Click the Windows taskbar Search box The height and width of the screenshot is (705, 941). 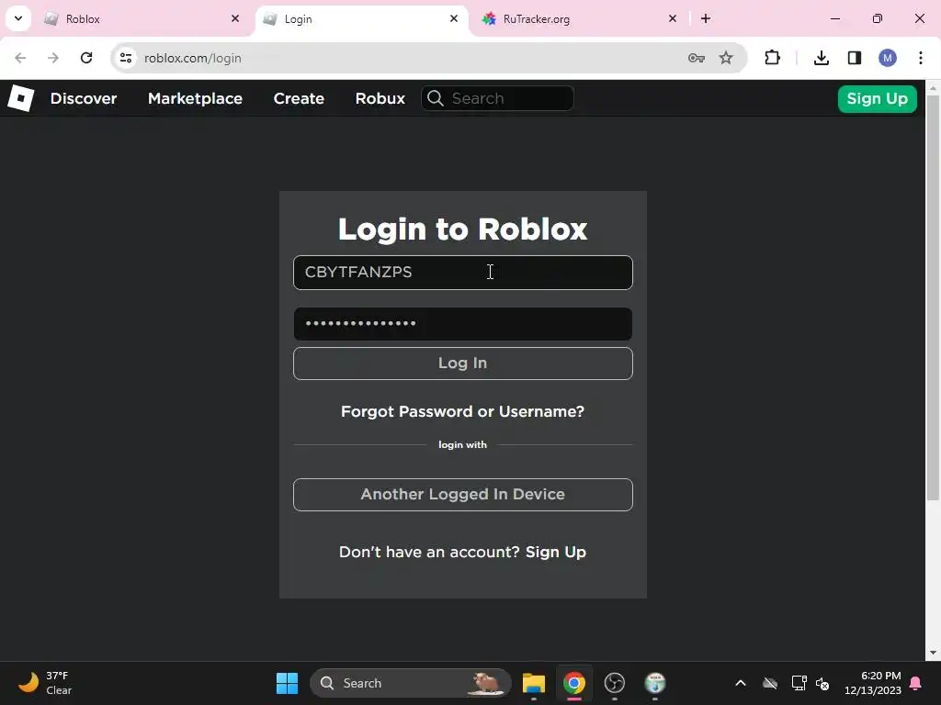411,683
